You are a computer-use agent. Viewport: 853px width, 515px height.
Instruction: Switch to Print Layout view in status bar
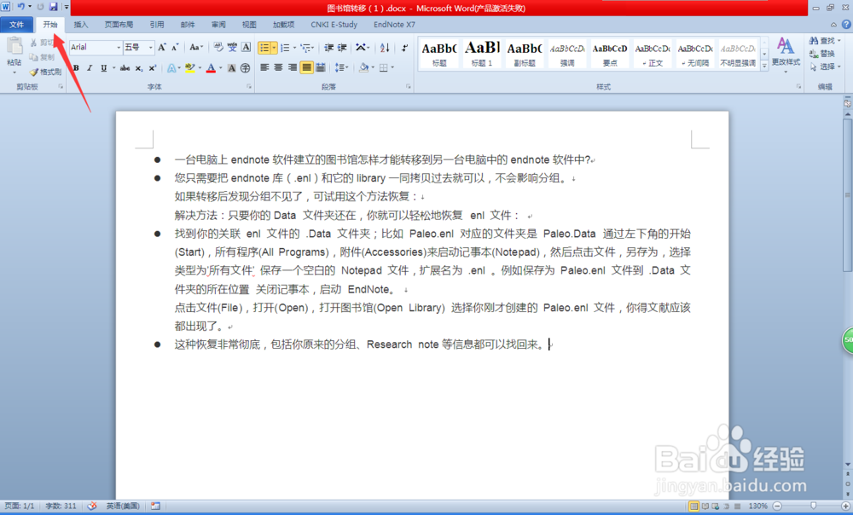[693, 506]
